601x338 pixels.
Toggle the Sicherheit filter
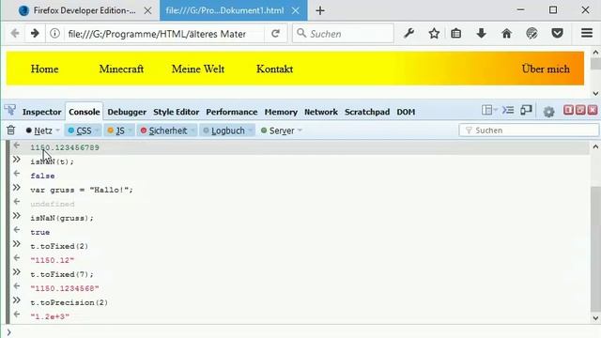163,131
